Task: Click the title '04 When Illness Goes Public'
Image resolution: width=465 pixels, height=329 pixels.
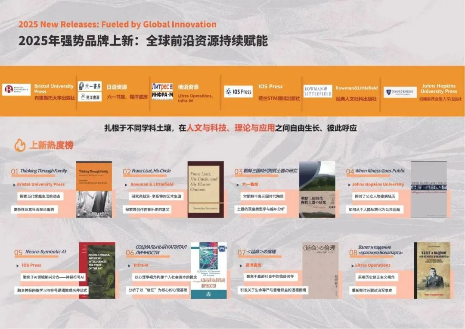Action: [x=375, y=171]
